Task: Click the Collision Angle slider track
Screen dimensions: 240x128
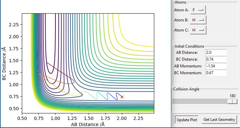Action: [205, 101]
